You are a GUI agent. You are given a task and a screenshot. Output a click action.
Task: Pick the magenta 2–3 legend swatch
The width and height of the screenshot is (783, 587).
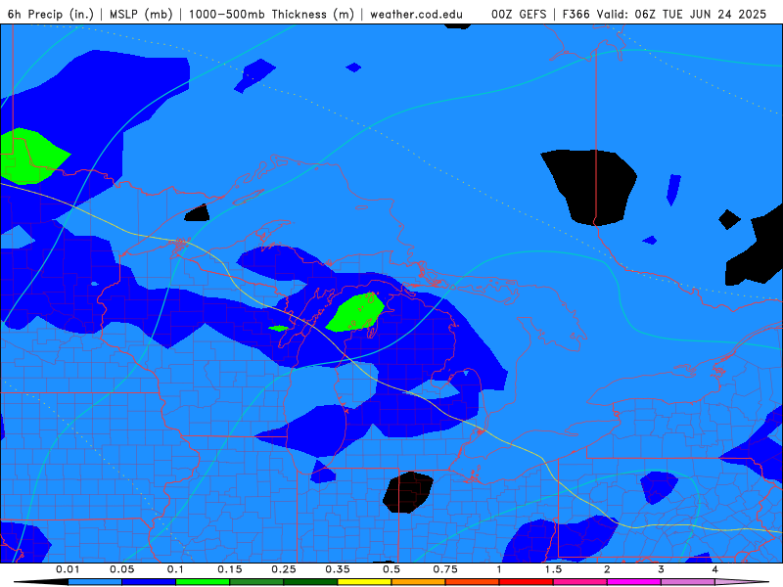point(633,582)
